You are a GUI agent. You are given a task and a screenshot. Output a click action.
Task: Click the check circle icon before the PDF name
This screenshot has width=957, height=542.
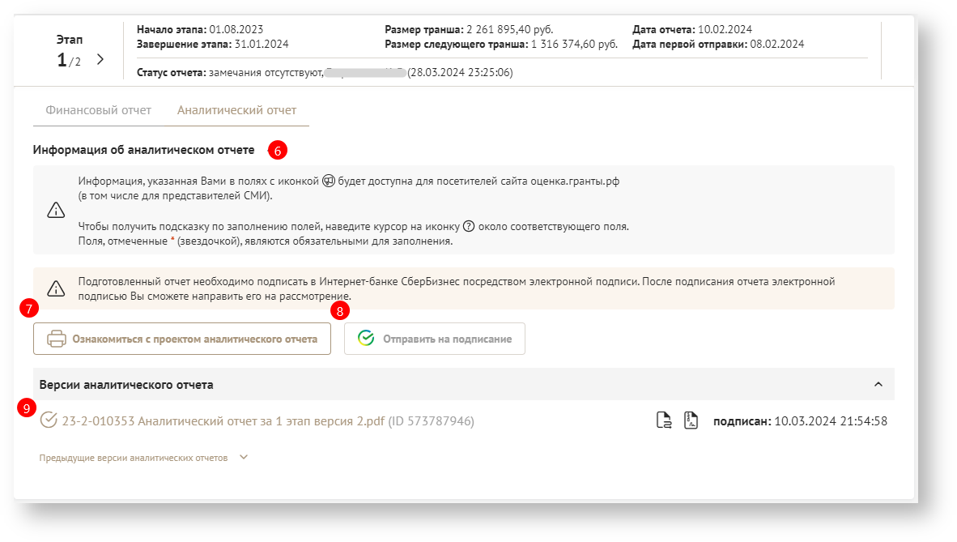pyautogui.click(x=49, y=420)
